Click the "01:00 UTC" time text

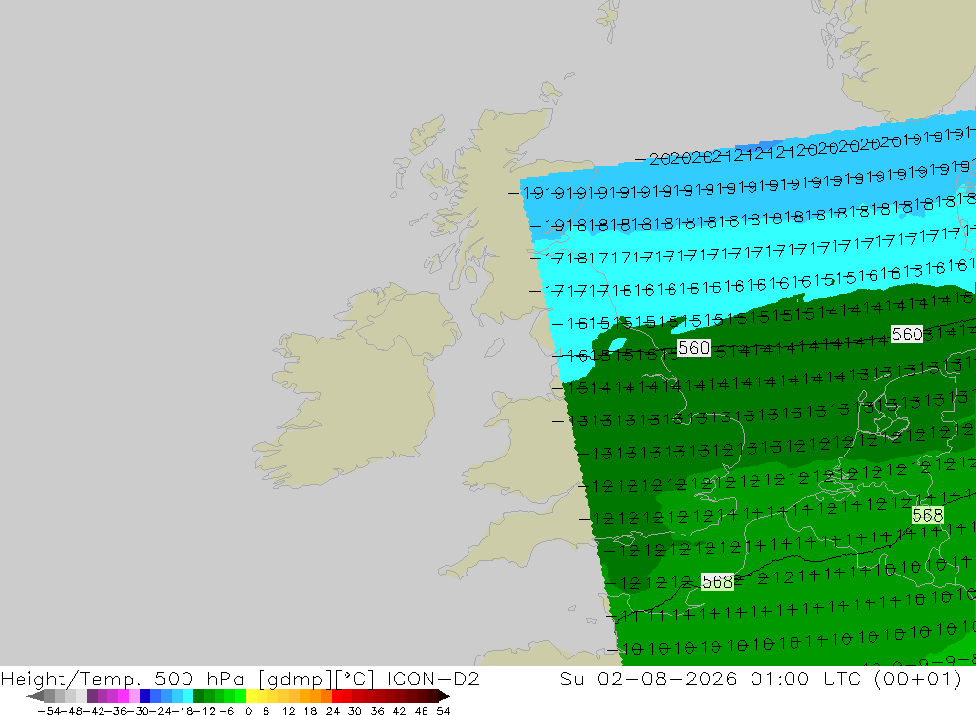pos(804,678)
